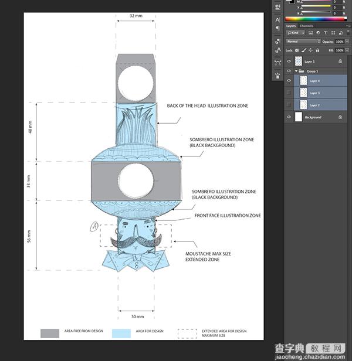Open the Paragraph Styles panel icon
352x361 pixels.
click(x=277, y=41)
